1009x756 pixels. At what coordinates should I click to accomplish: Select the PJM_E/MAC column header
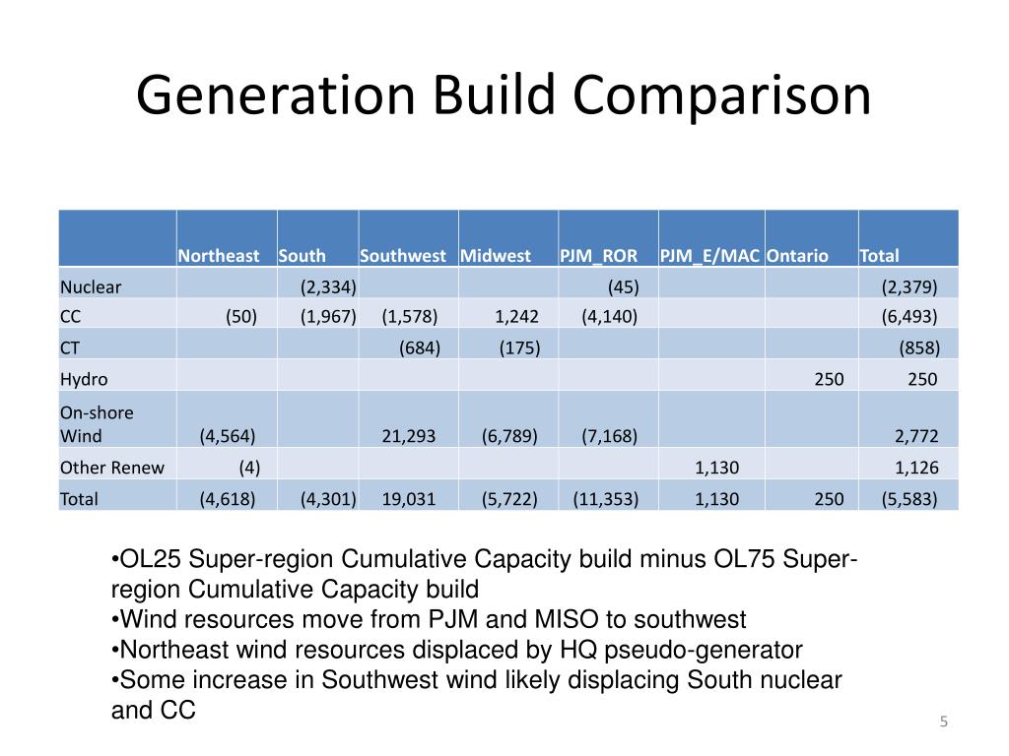(x=709, y=256)
